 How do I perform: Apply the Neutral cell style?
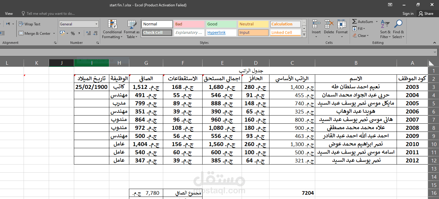click(x=253, y=24)
